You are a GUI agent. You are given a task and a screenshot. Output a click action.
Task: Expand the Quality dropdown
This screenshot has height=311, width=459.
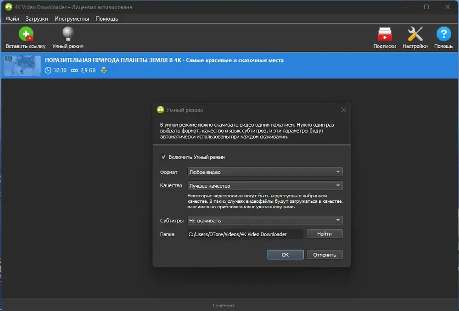[265, 186]
